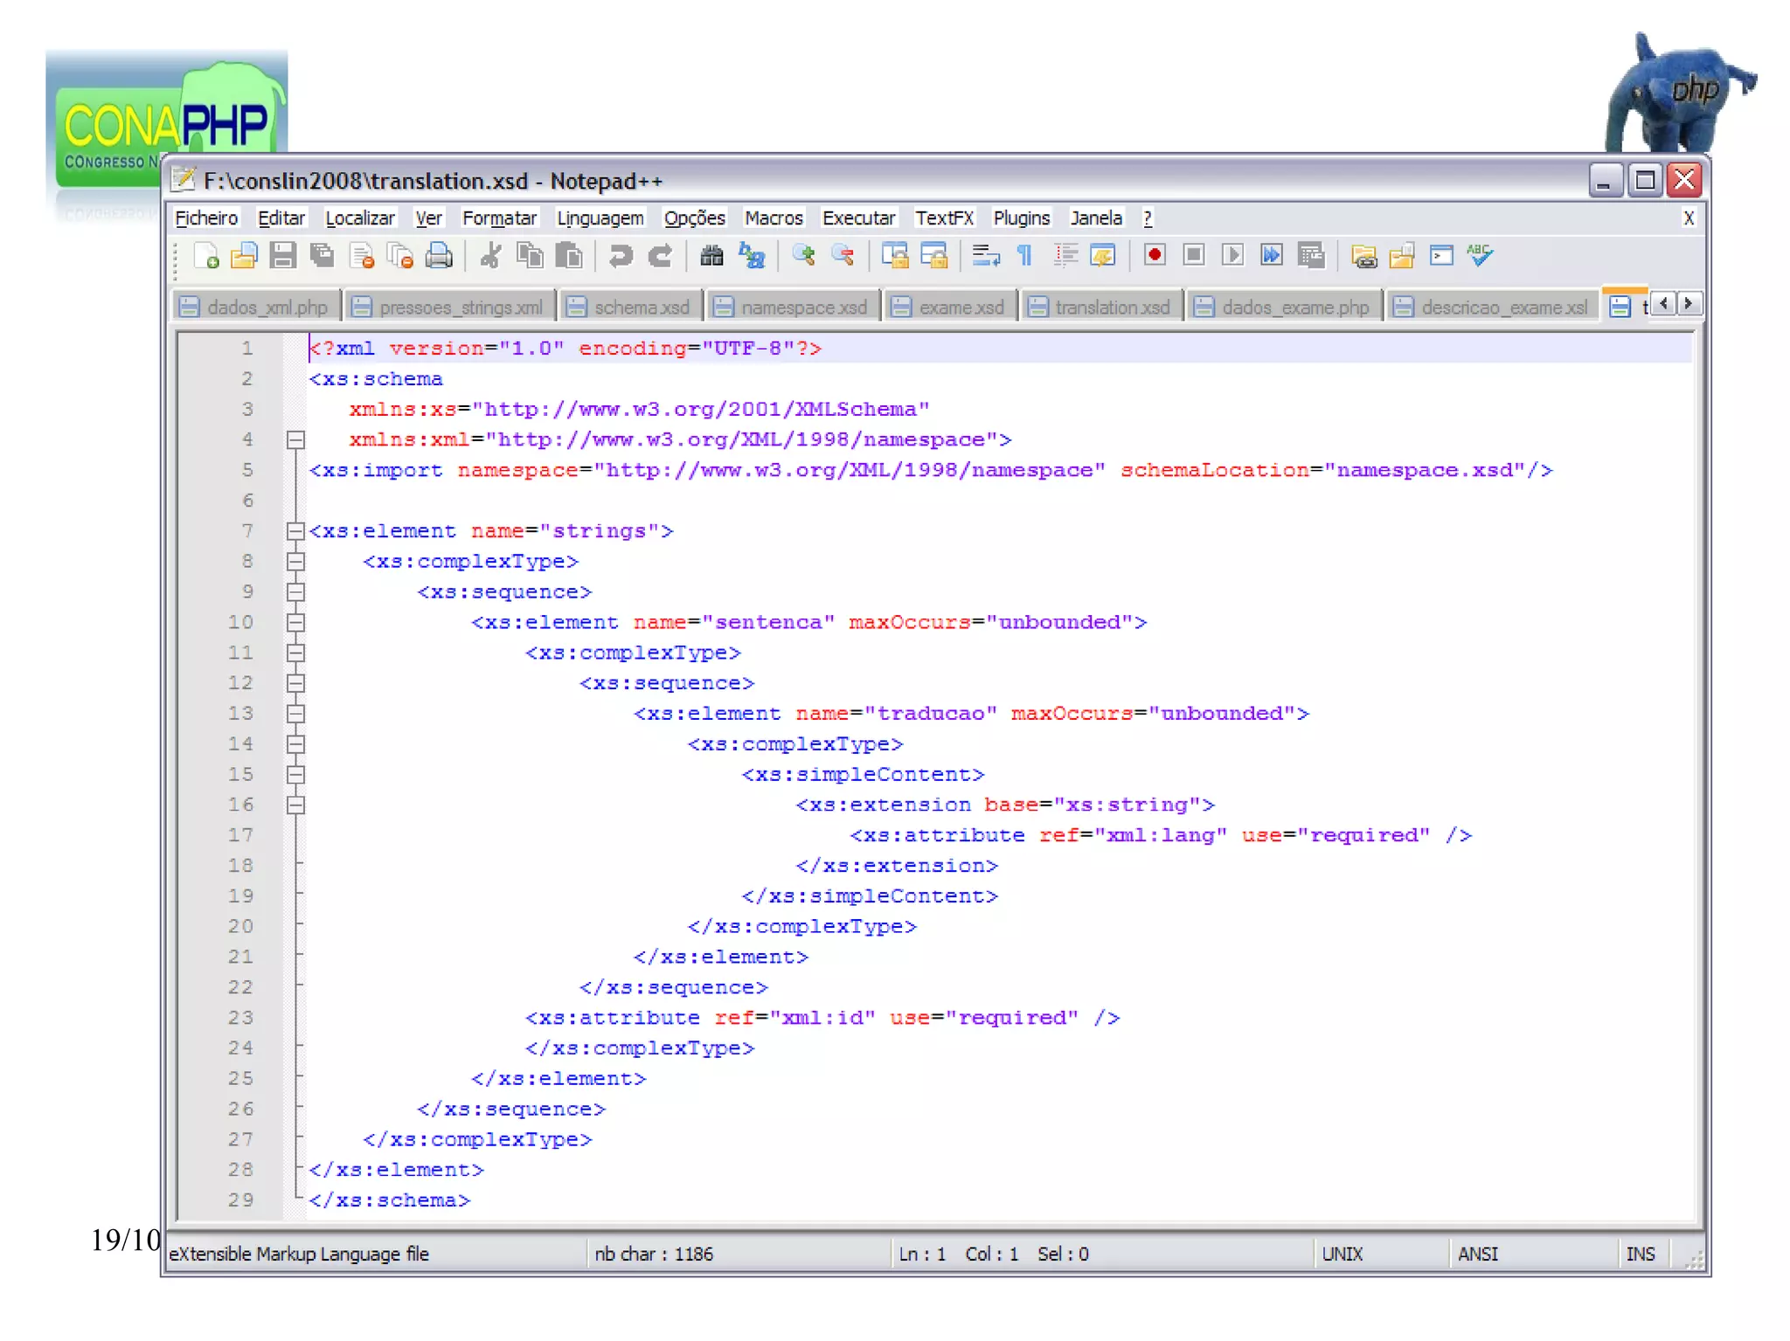Switch to translation.xsd tab
Image resolution: width=1790 pixels, height=1341 pixels.
pos(1101,308)
